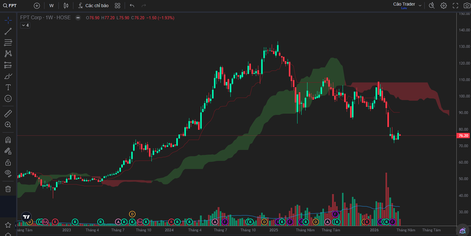Click the open value O76.90
471x236 pixels.
point(93,18)
